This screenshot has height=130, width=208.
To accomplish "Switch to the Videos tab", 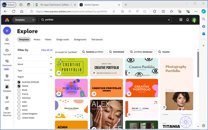I will tap(48, 40).
